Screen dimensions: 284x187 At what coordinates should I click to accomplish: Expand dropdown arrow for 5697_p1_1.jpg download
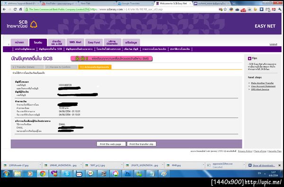(122, 165)
